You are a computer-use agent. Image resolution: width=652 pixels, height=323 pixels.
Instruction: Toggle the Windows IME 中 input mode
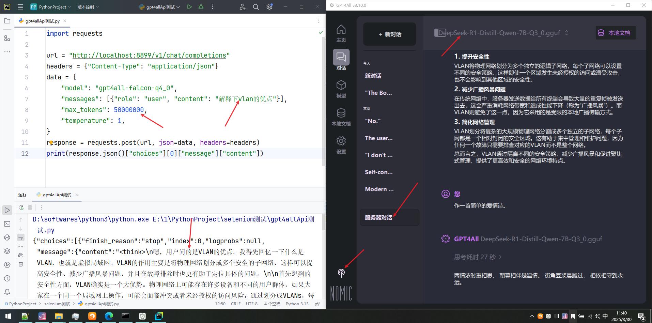(x=605, y=316)
